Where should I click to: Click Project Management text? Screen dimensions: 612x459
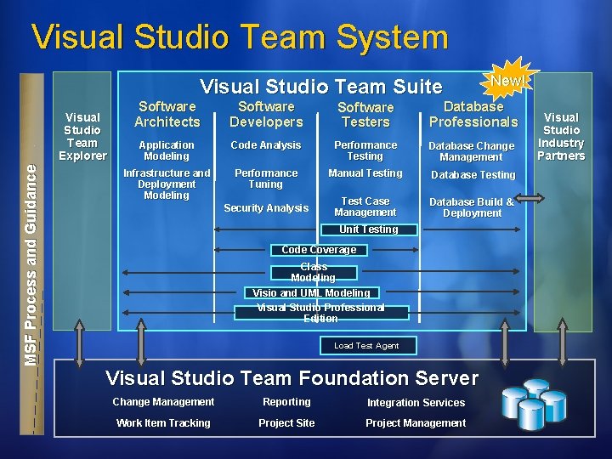point(416,423)
